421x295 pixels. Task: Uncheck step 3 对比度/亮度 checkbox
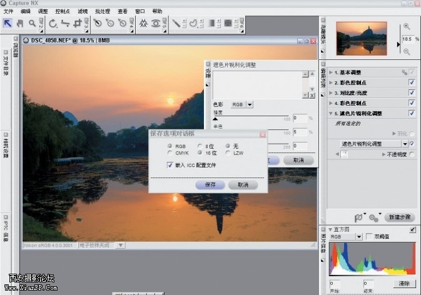(412, 93)
